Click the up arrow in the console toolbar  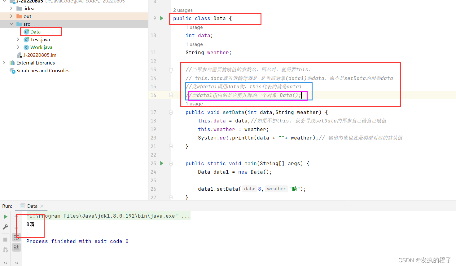tap(17, 217)
